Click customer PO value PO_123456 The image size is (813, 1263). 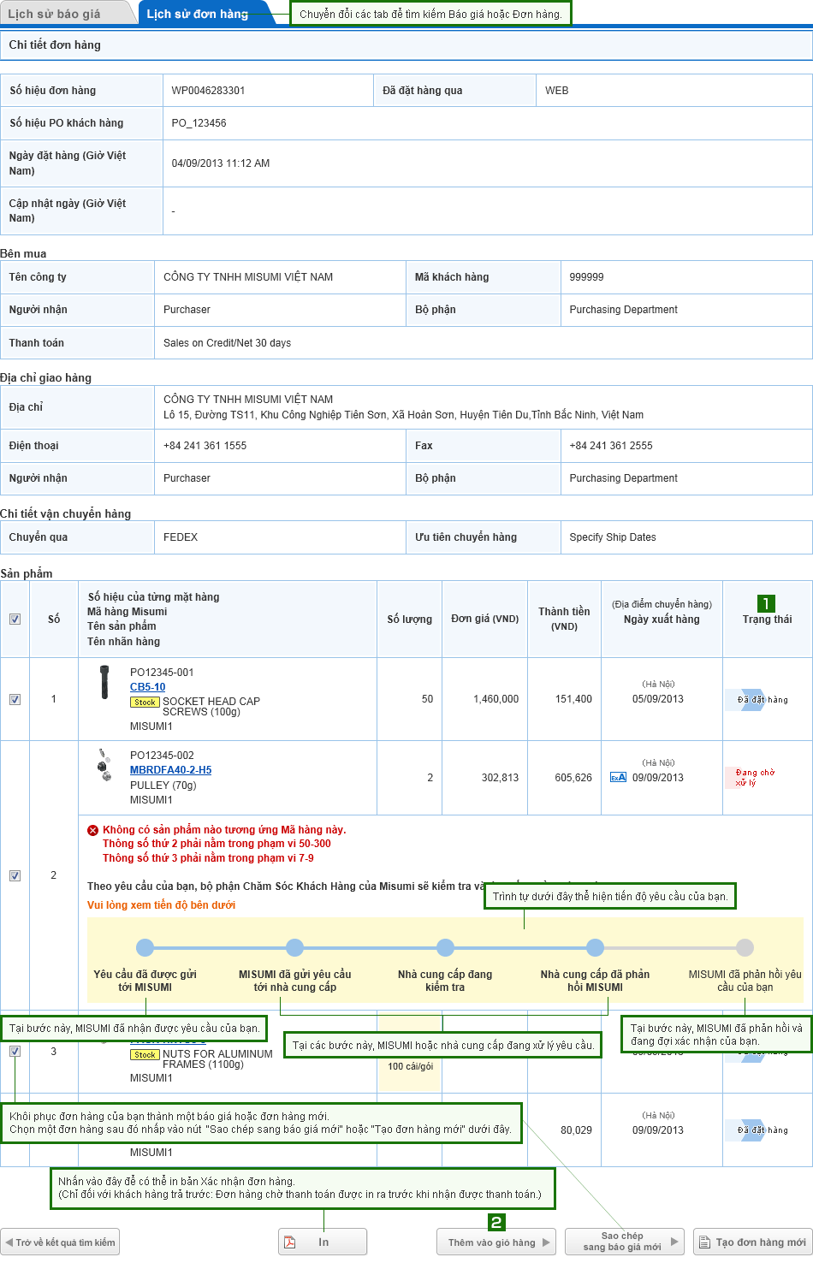click(x=199, y=123)
